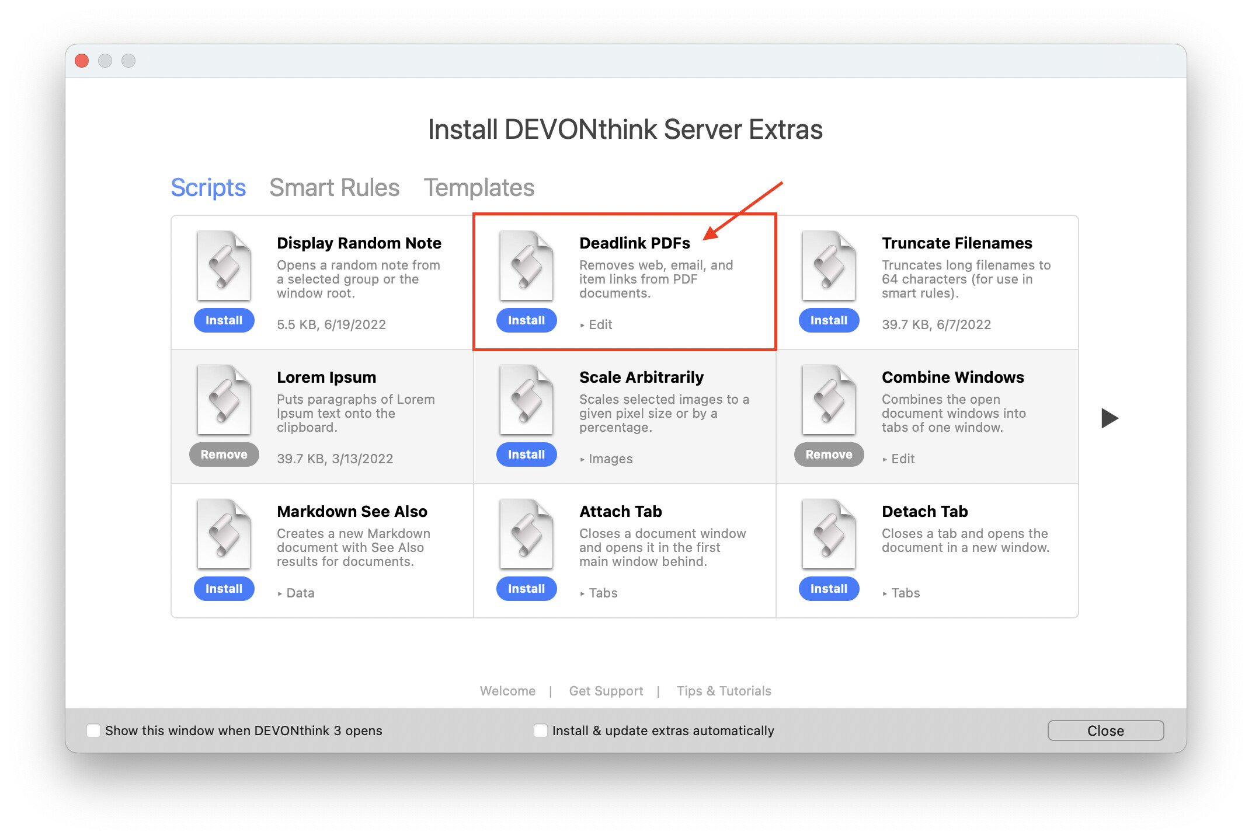Viewport: 1252px width, 839px height.
Task: Open the Welcome link
Action: point(507,691)
